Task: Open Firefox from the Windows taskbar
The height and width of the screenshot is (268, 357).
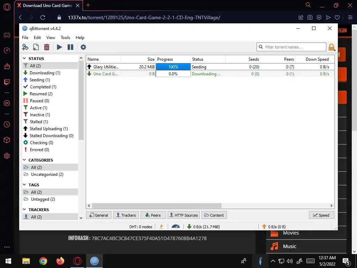Action: [60, 261]
